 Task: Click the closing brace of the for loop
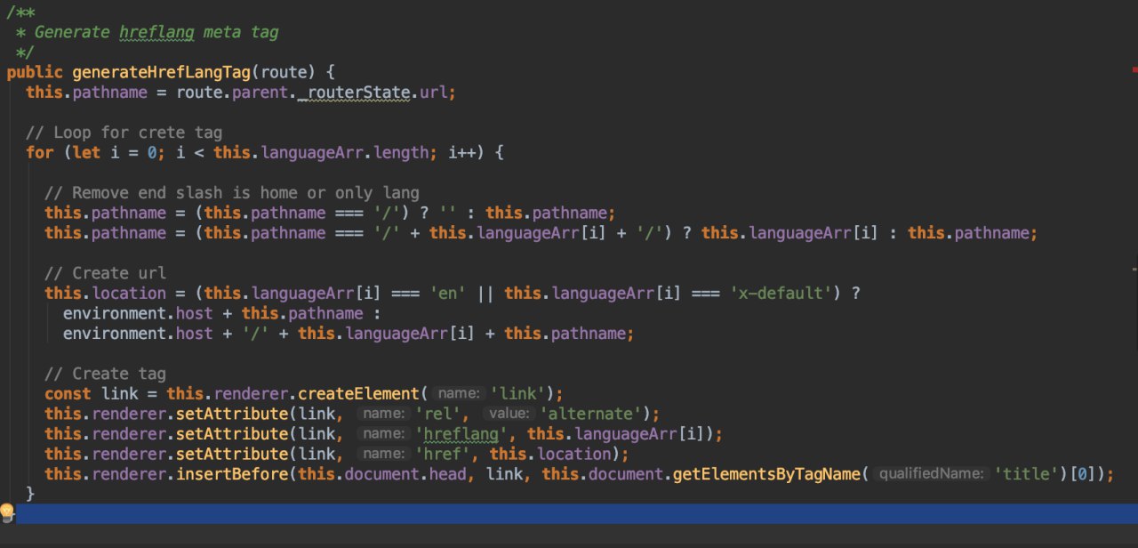[x=30, y=494]
